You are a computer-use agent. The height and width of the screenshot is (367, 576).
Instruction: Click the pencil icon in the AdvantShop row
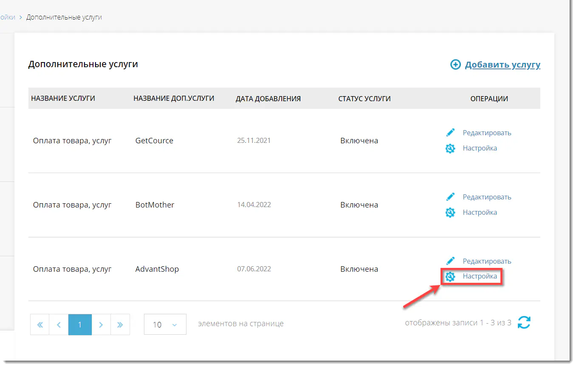pos(451,261)
